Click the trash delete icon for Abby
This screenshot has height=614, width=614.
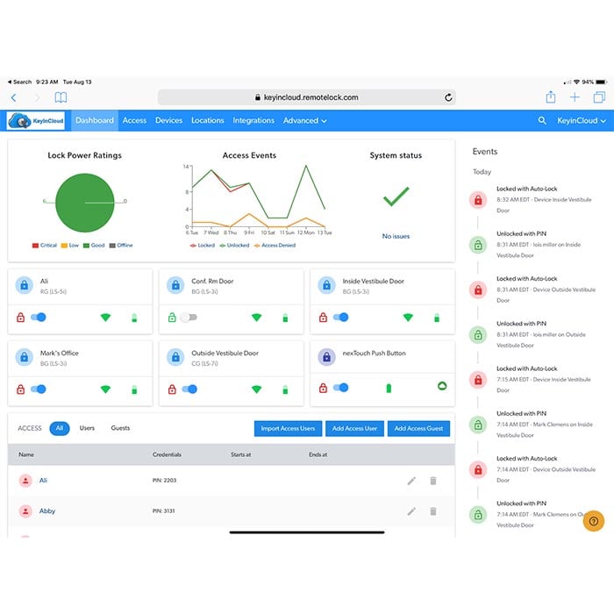tap(432, 510)
